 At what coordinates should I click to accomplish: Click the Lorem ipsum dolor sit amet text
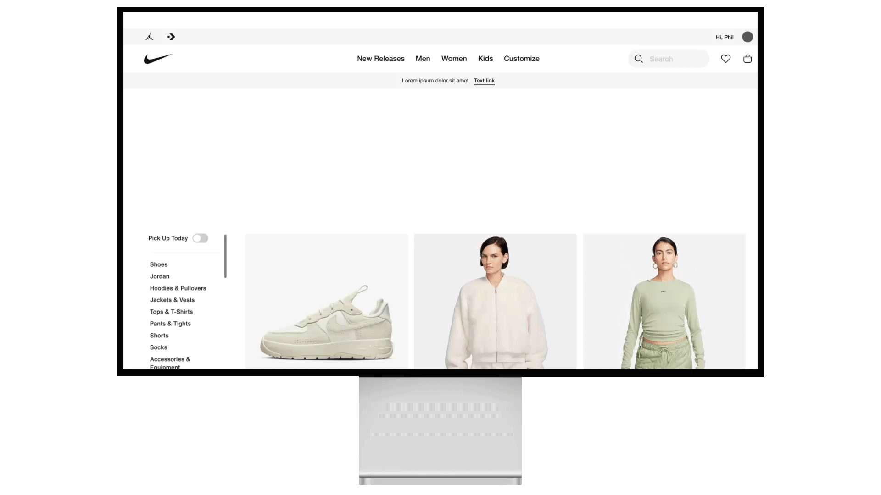(x=435, y=81)
